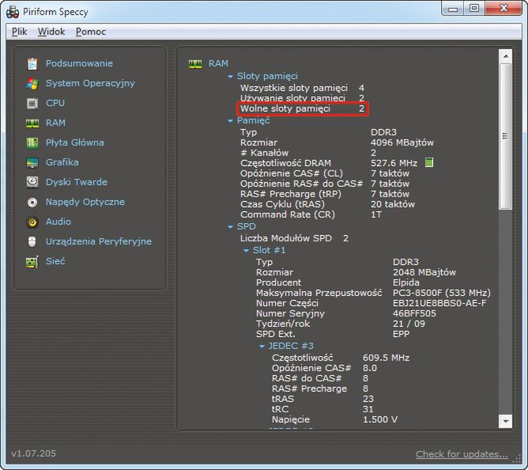
Task: Click the SPD Ext. label
Action: click(x=275, y=334)
